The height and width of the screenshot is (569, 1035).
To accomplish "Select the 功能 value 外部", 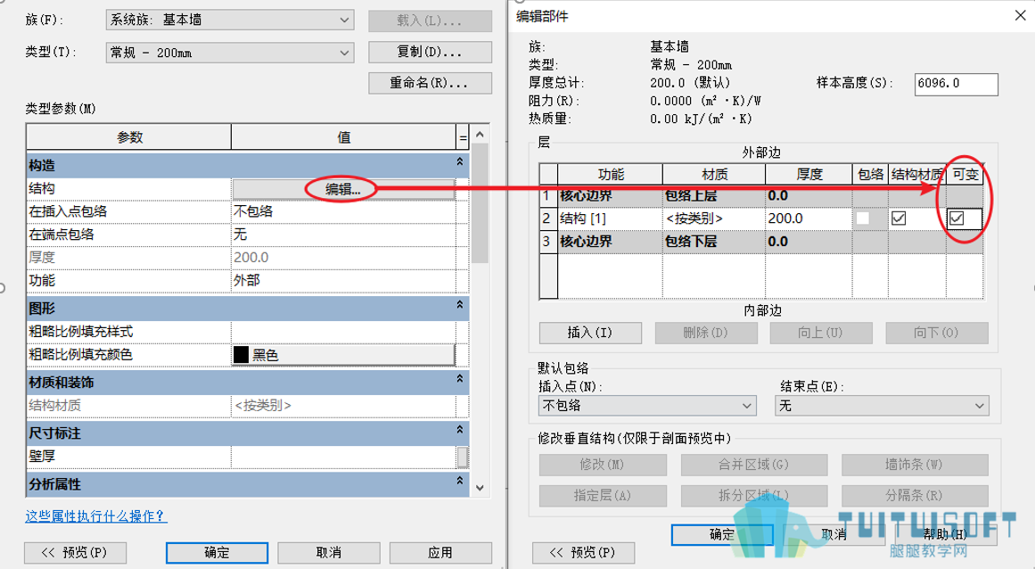I will coord(343,281).
